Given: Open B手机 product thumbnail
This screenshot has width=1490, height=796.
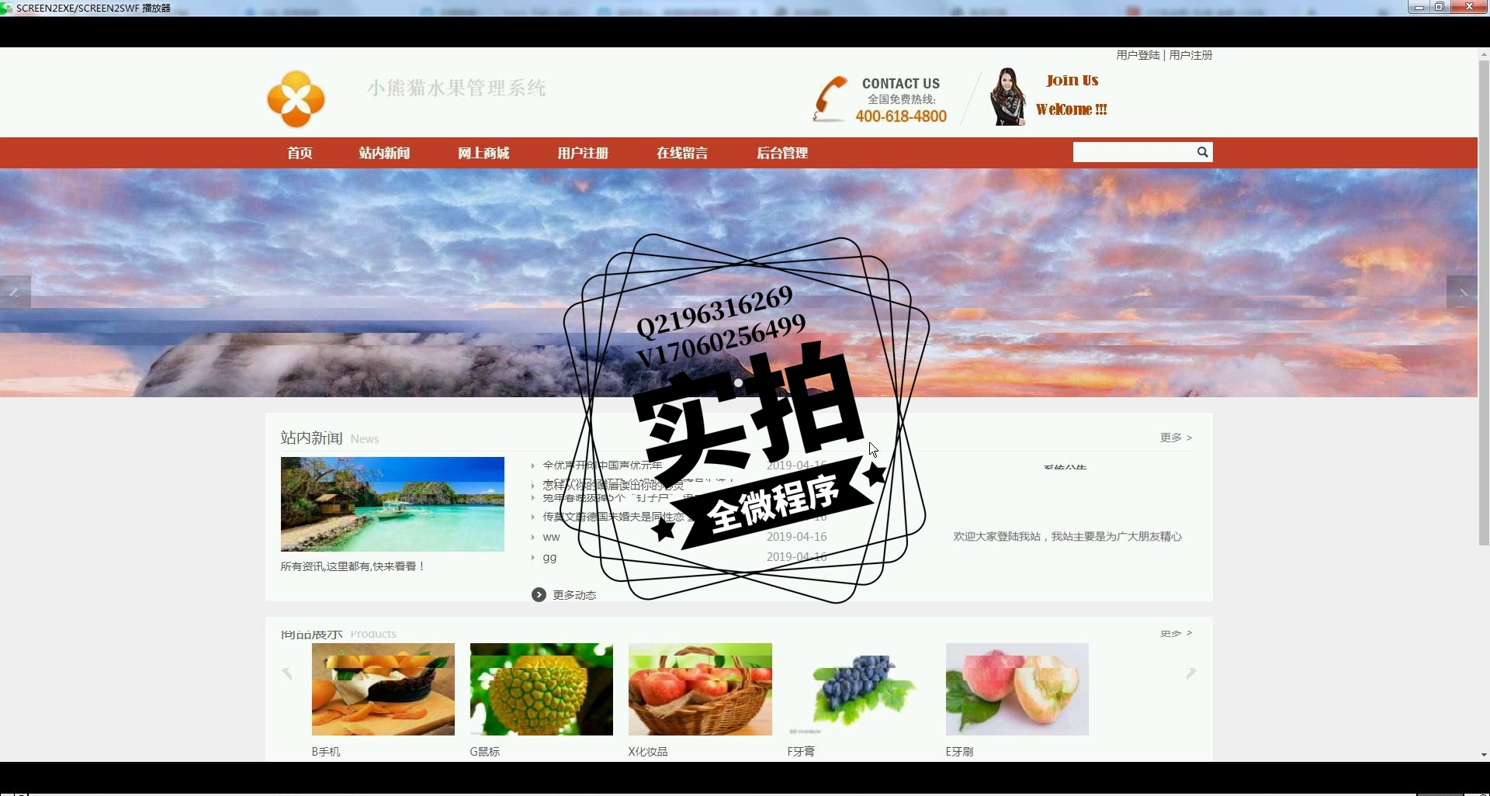Looking at the screenshot, I should [383, 689].
